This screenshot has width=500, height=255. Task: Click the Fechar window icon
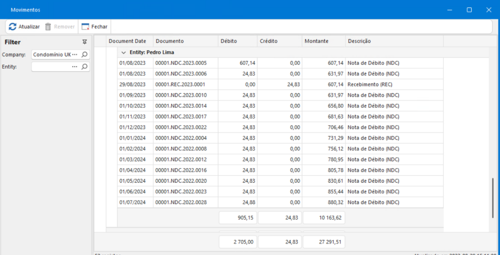point(85,27)
